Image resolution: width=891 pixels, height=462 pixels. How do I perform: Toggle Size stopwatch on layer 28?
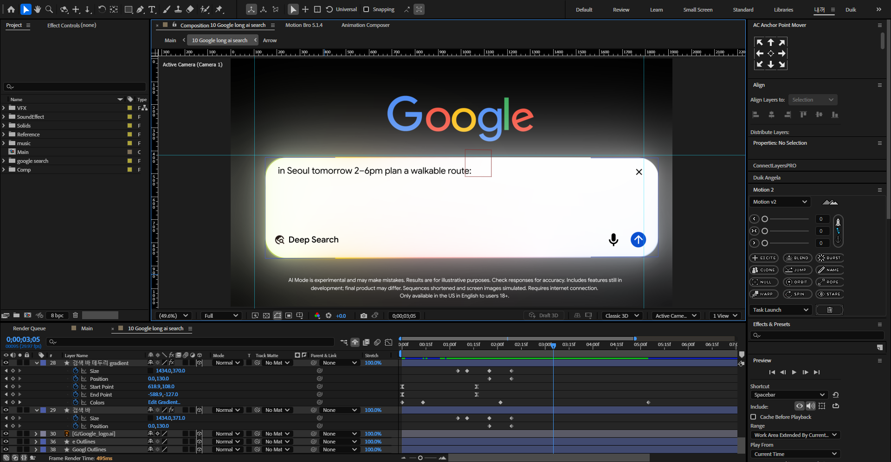point(76,371)
